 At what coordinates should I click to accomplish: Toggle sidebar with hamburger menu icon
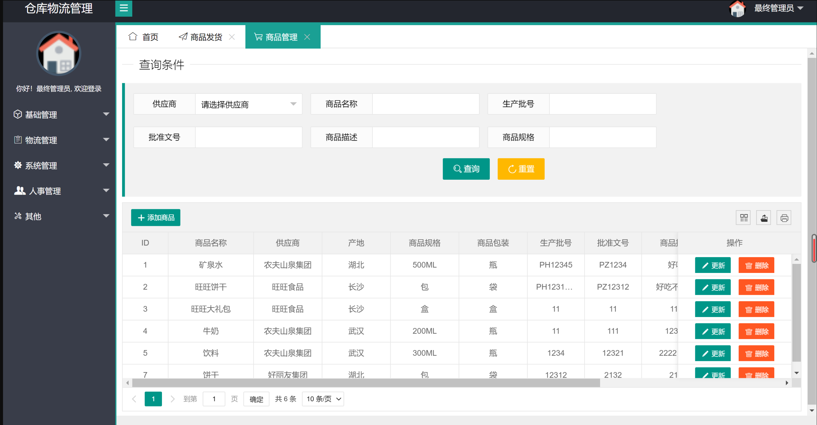click(123, 8)
